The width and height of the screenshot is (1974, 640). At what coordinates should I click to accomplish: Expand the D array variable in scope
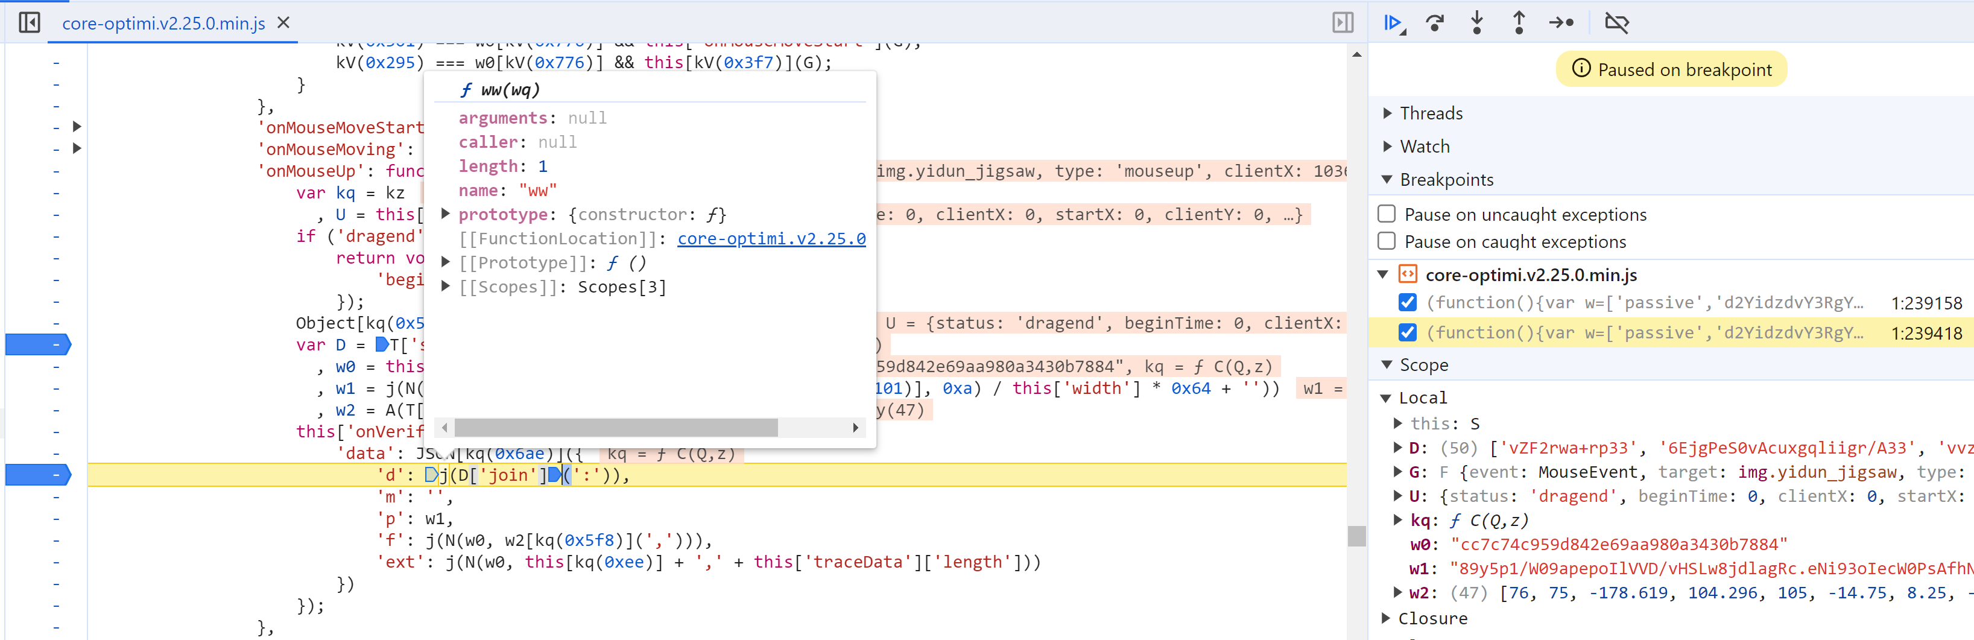[x=1399, y=447]
